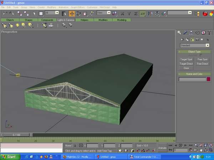This screenshot has height=160, width=214.
Task: Switch to the Helpers tab
Action: click(x=84, y=20)
